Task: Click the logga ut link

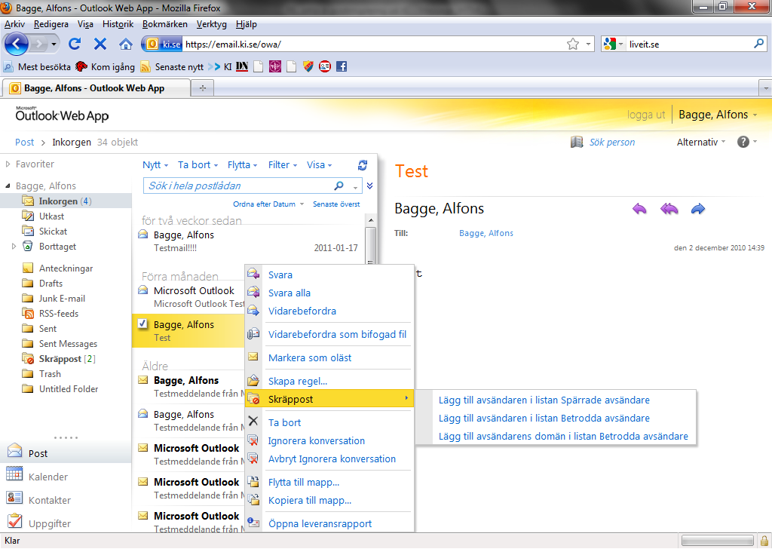Action: (x=646, y=115)
